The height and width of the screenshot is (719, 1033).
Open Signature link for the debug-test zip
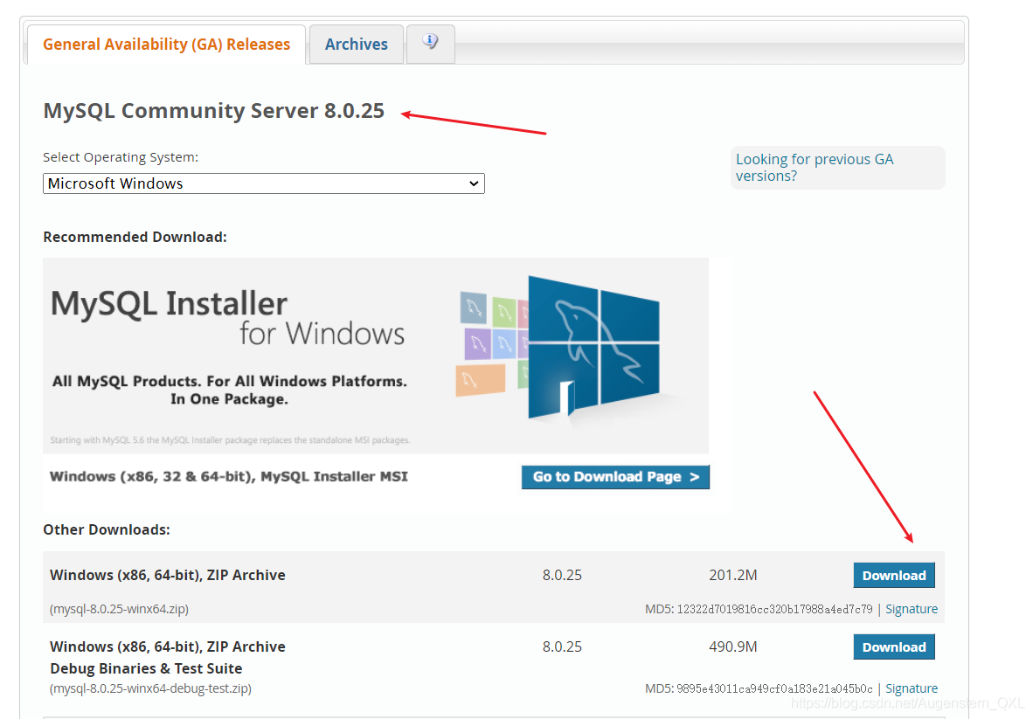912,688
